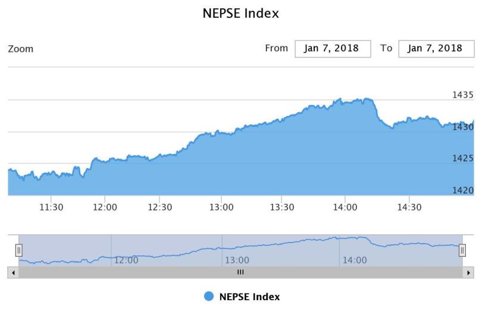482x321 pixels.
Task: Click the scrollbar grip lines in the center
Action: 240,272
